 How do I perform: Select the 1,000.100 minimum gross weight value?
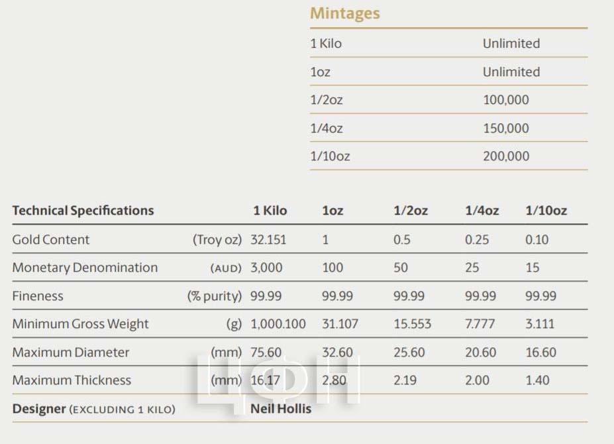pyautogui.click(x=278, y=324)
